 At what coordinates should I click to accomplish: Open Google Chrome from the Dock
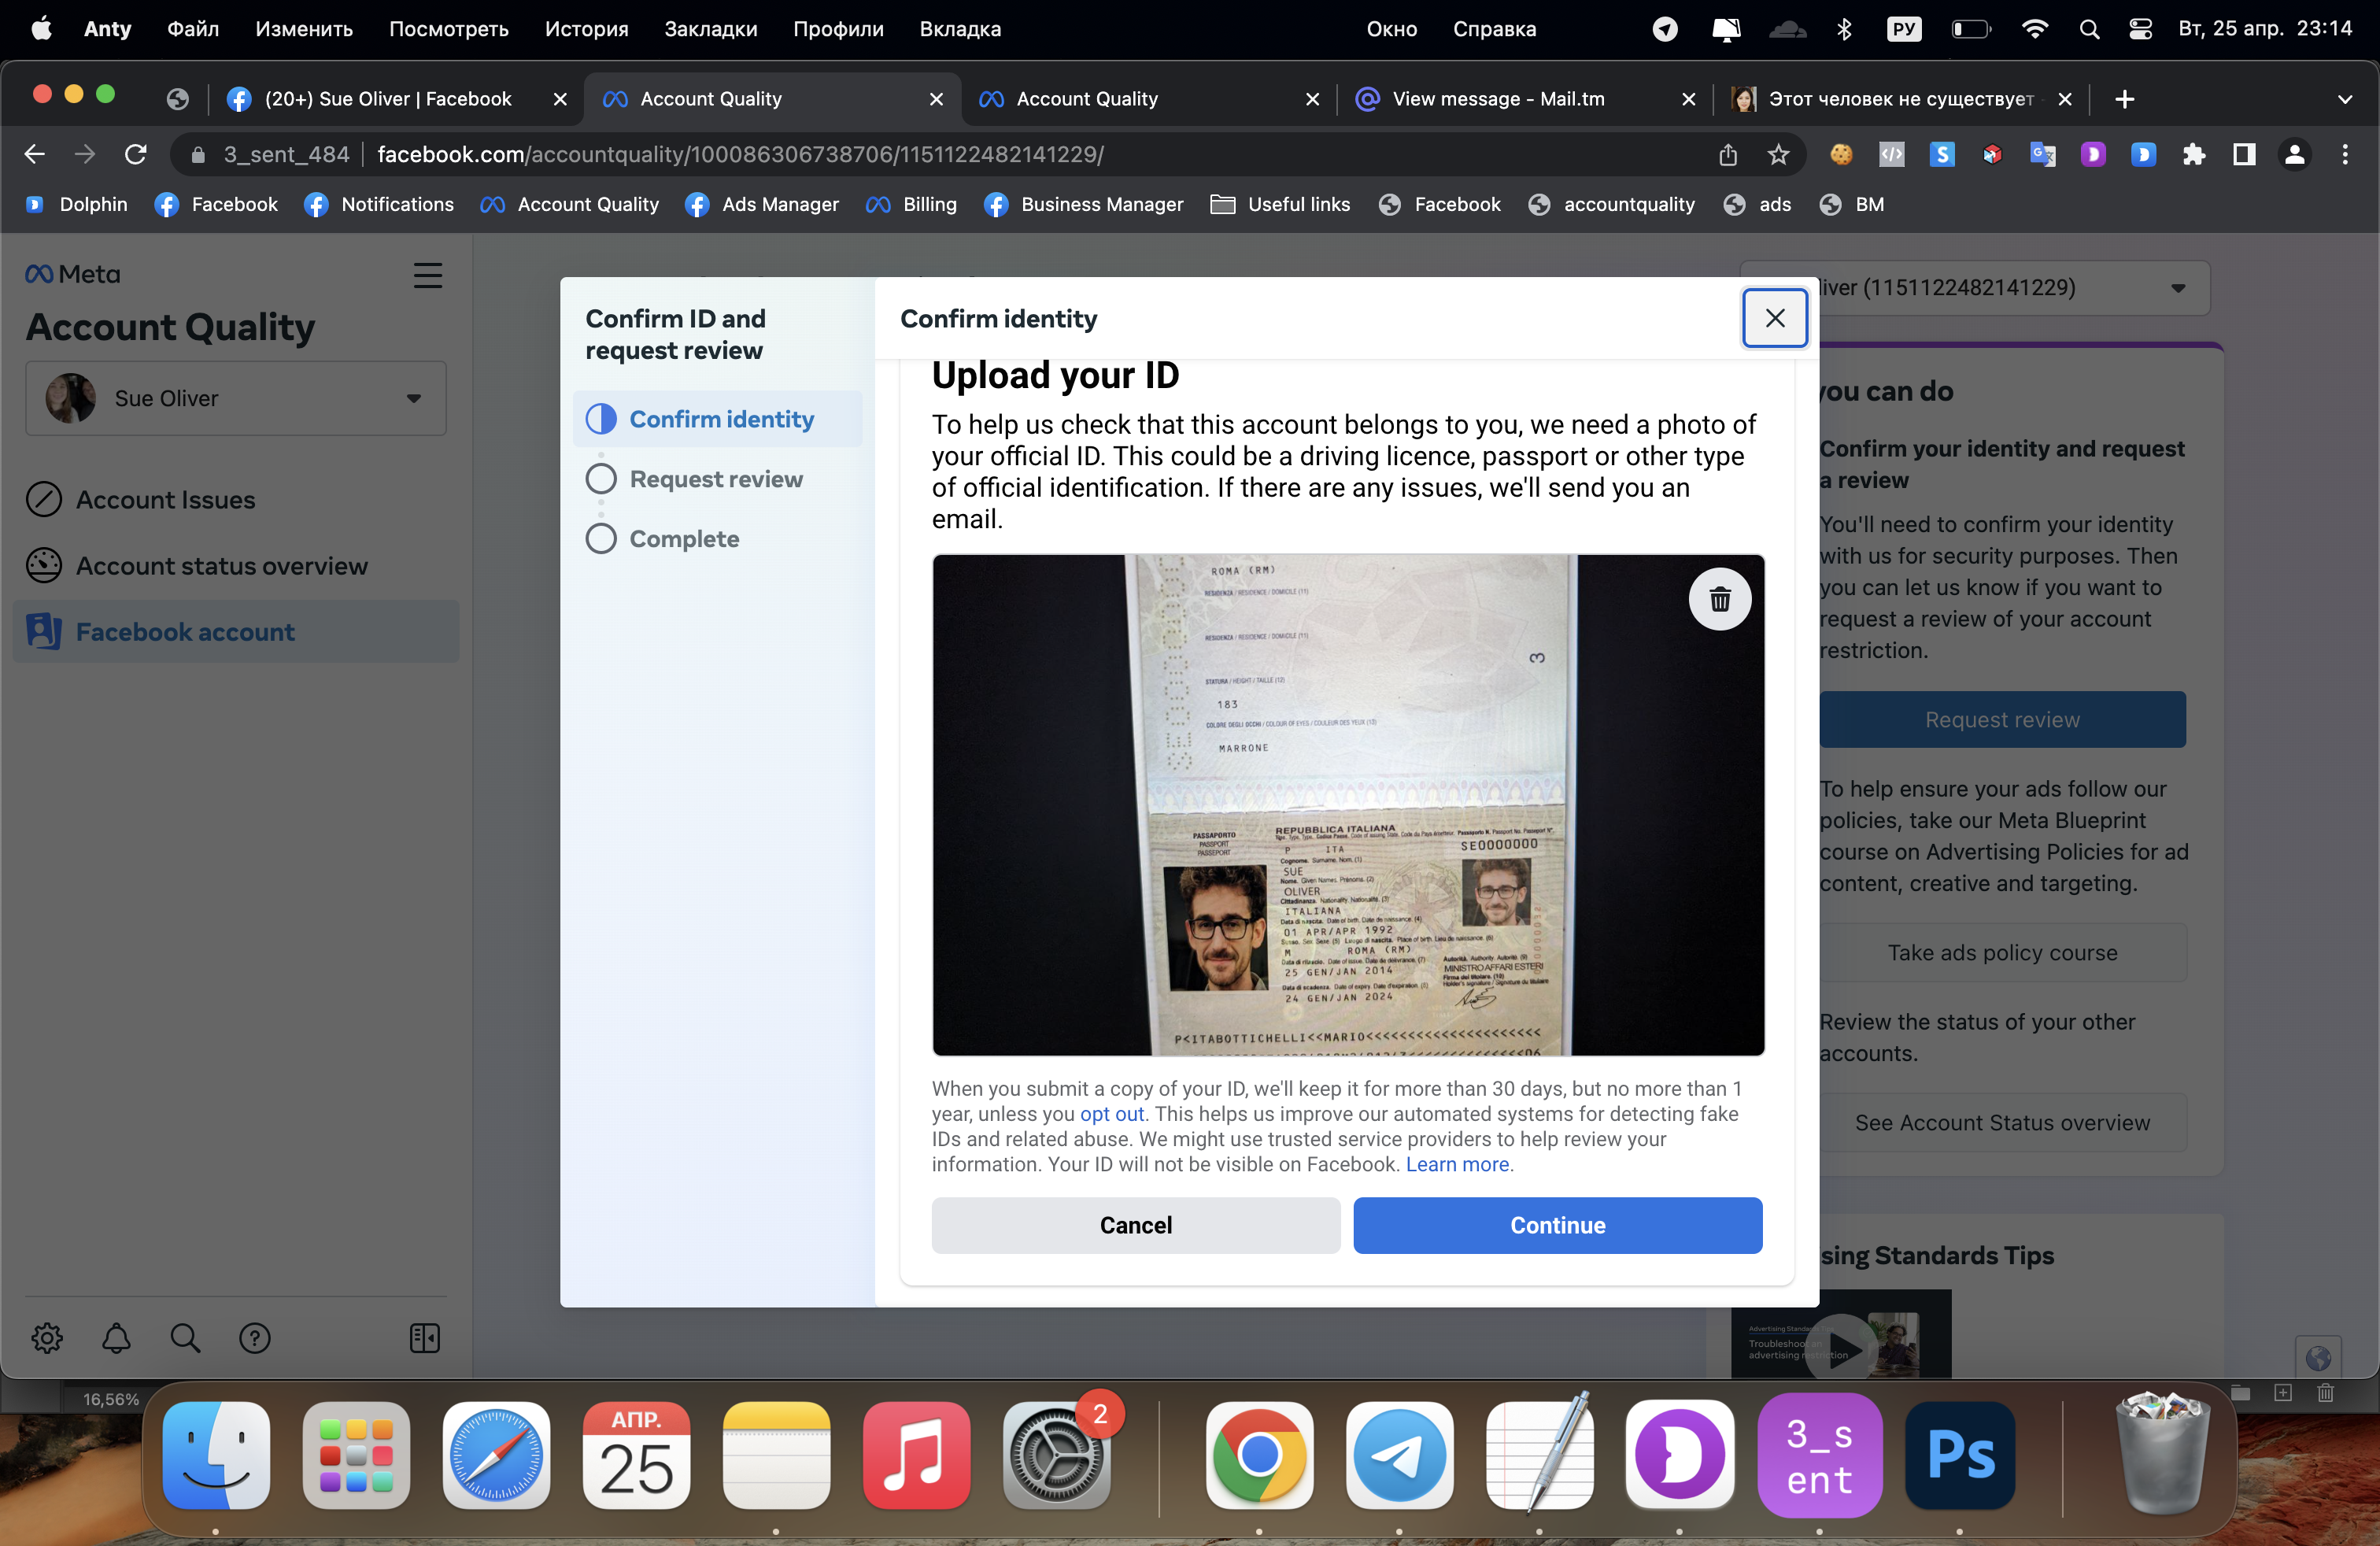(1259, 1455)
